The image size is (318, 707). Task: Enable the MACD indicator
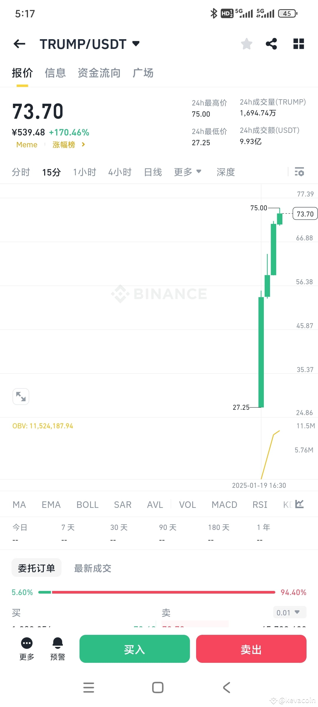224,504
